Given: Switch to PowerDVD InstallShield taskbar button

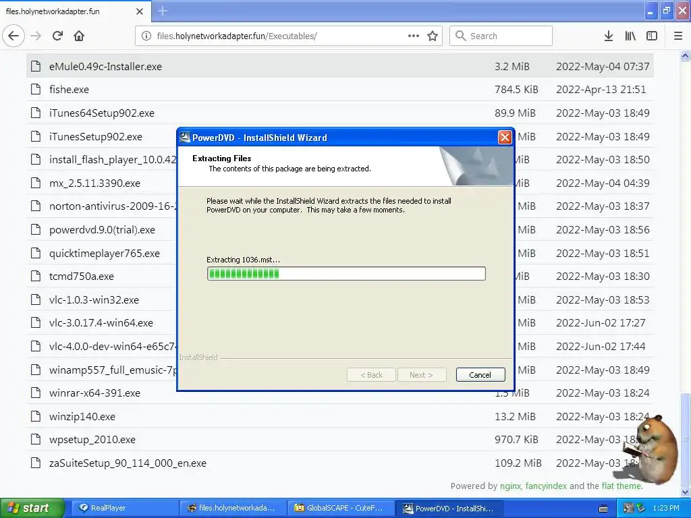Looking at the screenshot, I should (x=449, y=508).
